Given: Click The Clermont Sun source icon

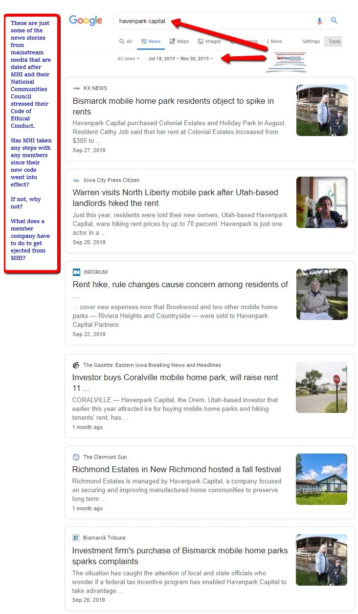Looking at the screenshot, I should point(76,457).
